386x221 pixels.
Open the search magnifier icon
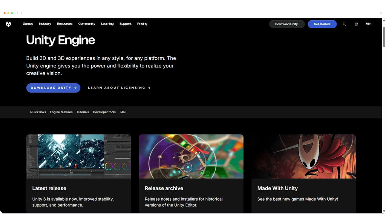tap(344, 24)
